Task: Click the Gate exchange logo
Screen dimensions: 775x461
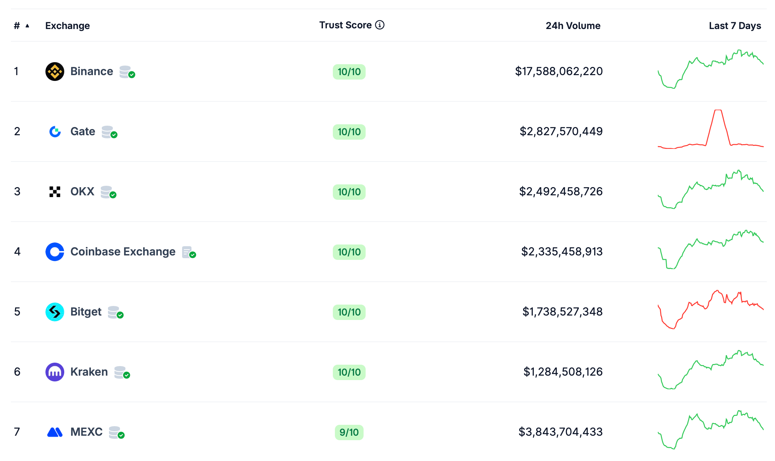Action: pyautogui.click(x=55, y=131)
